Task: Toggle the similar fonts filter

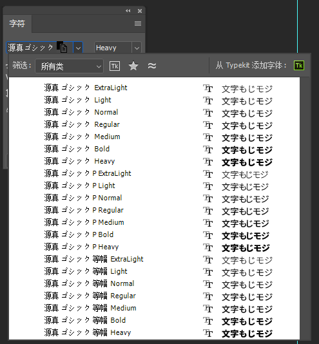Action: pos(152,66)
